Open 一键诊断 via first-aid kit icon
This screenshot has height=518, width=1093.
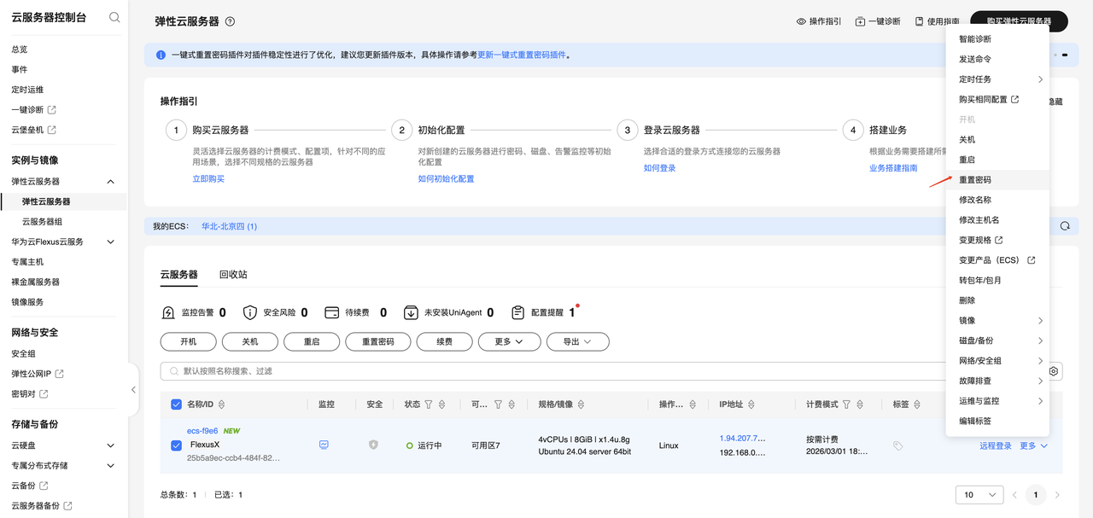tap(861, 20)
